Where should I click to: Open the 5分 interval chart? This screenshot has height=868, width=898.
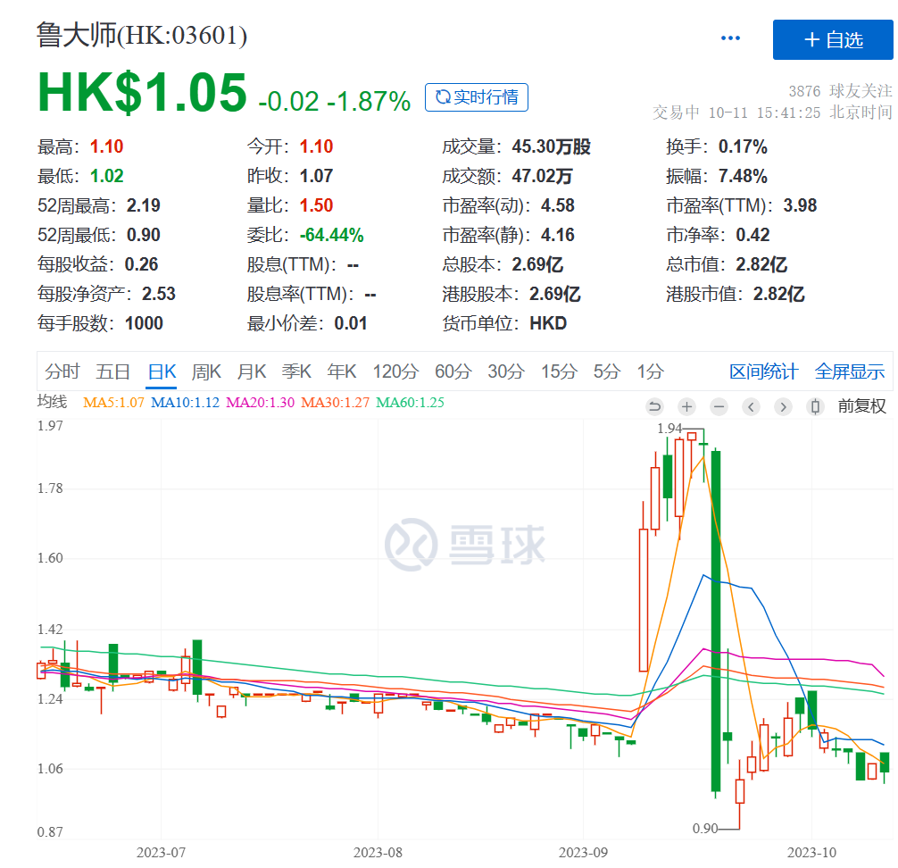coord(607,371)
